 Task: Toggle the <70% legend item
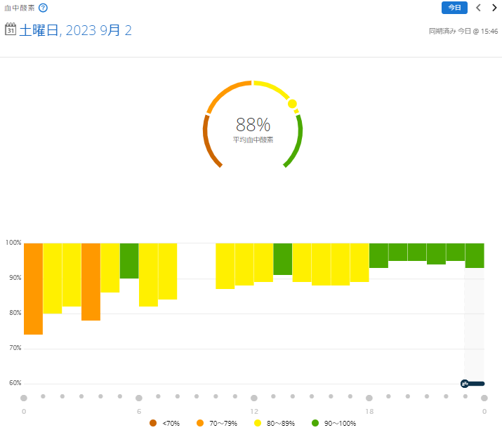166,423
